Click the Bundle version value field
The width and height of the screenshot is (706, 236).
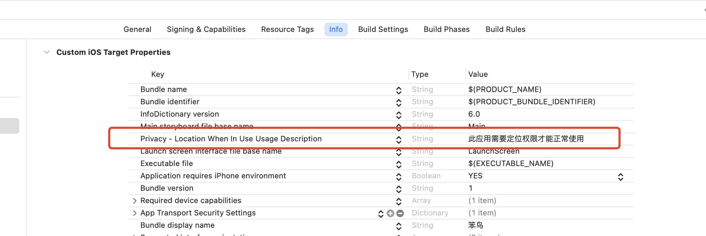(x=471, y=188)
